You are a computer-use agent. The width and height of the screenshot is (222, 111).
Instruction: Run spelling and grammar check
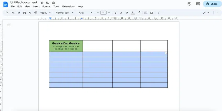click(30, 13)
